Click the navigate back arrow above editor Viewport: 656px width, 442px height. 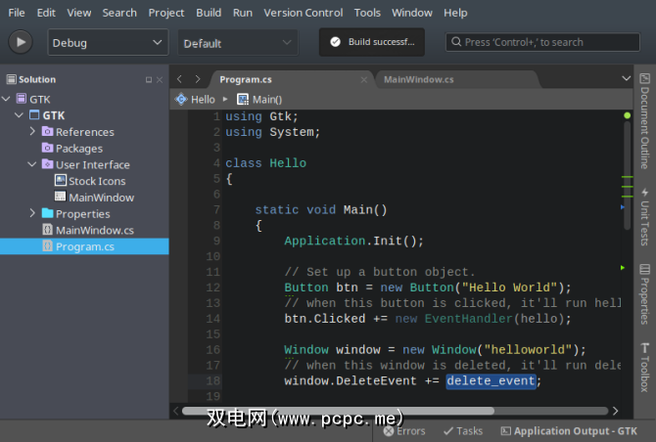pos(180,79)
